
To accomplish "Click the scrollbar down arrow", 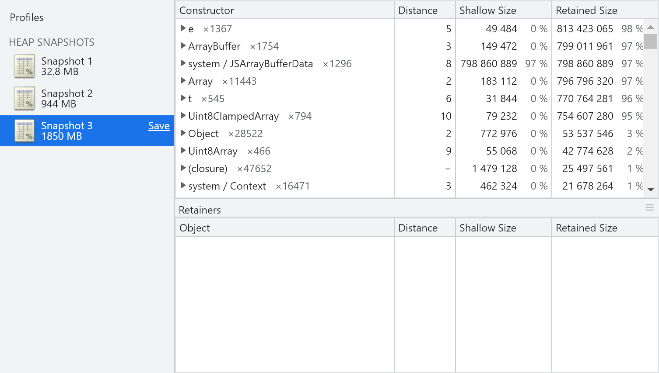I will pos(651,189).
